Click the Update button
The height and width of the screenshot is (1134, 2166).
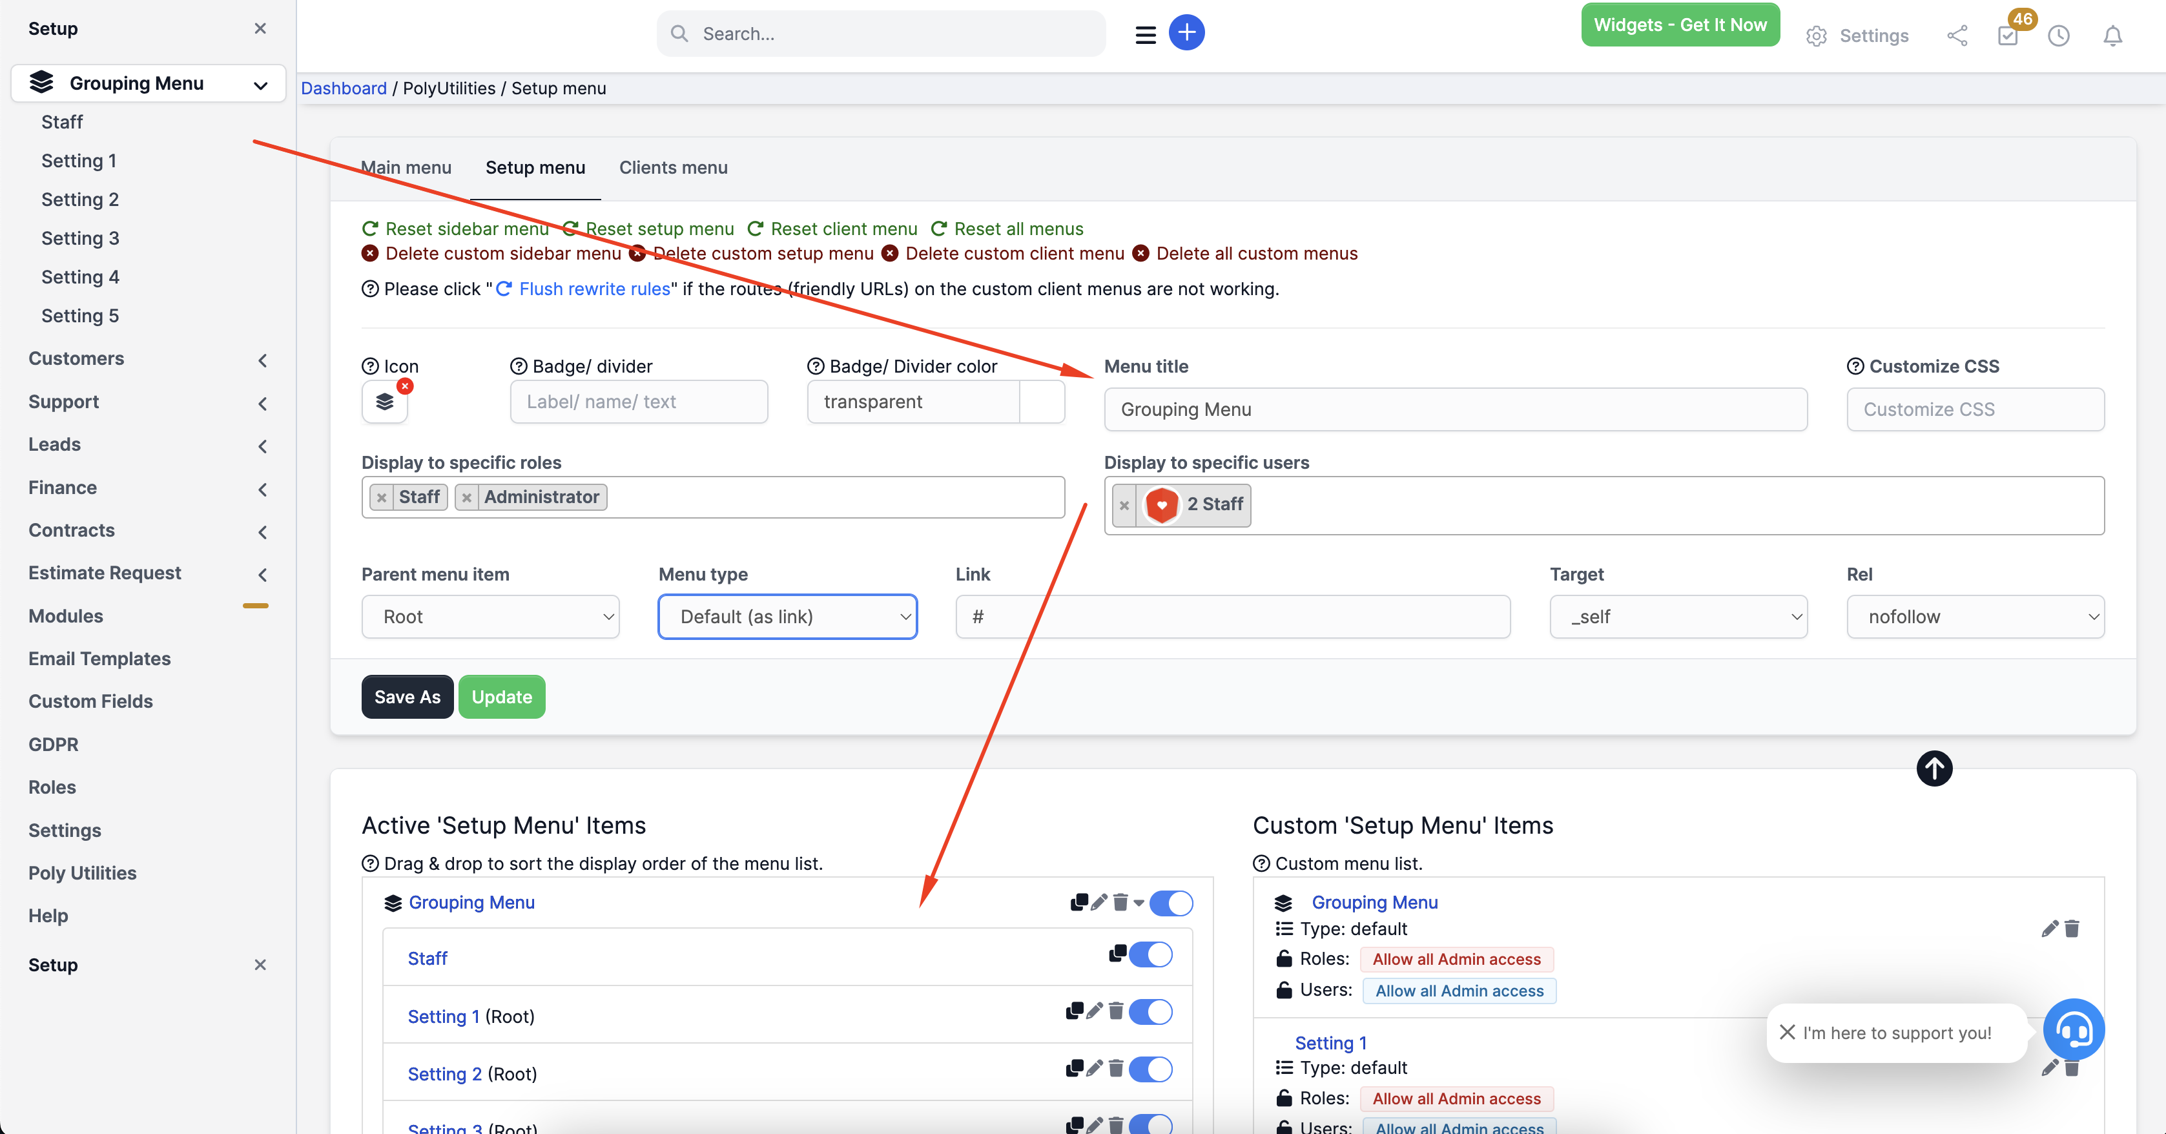coord(501,696)
